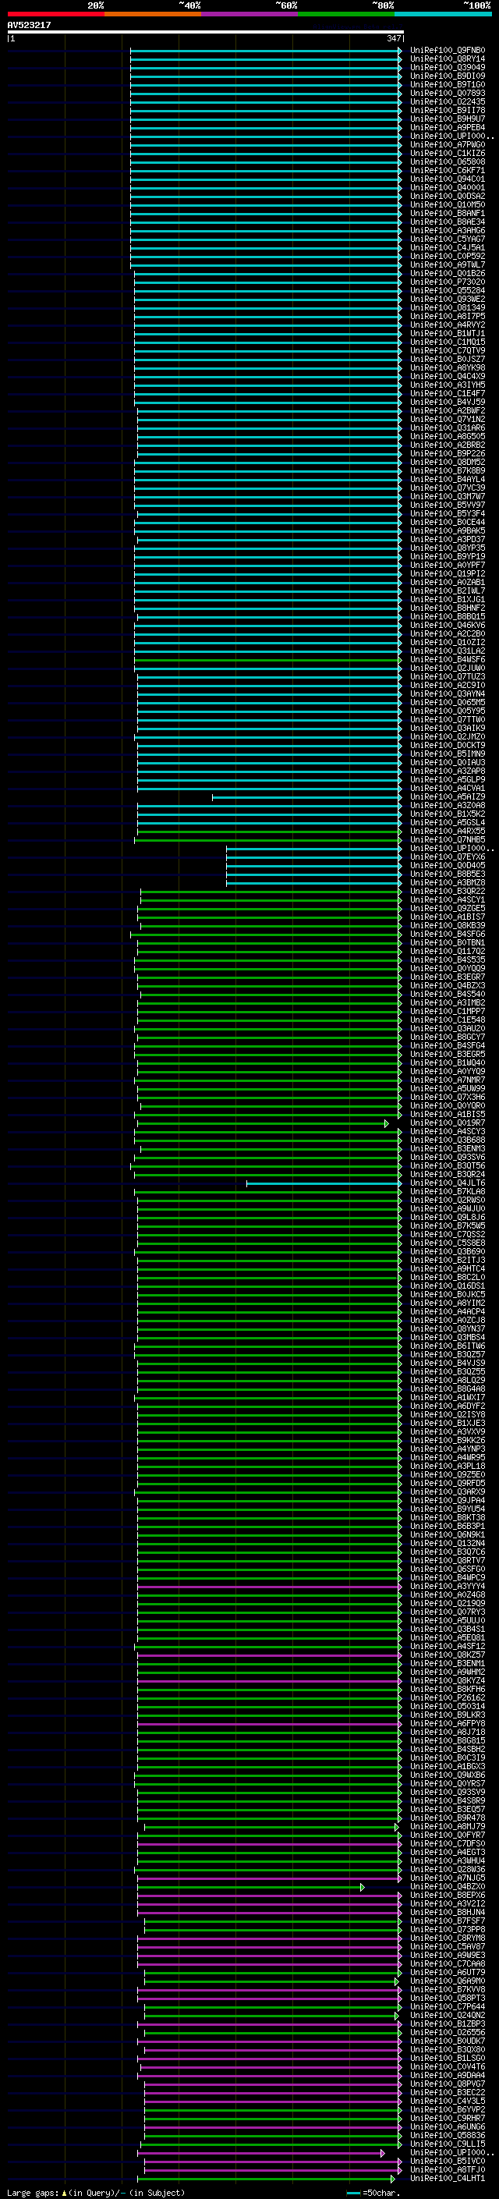Select the label UniRef100_A5AIZ9
Image resolution: width=499 pixels, height=2199 pixels.
448,796
